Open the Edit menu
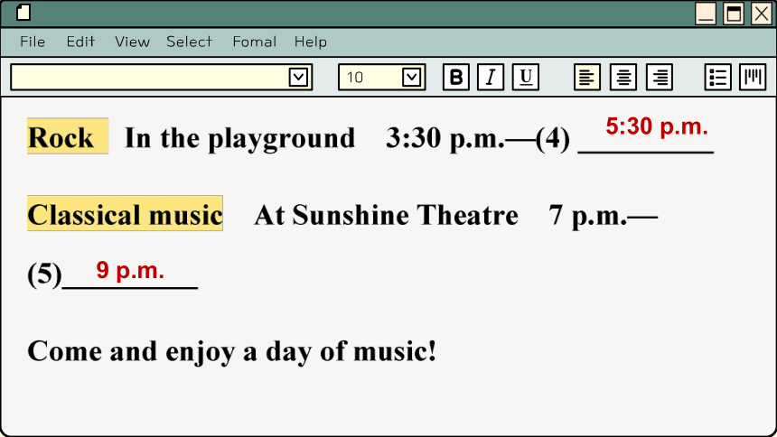 click(x=80, y=42)
